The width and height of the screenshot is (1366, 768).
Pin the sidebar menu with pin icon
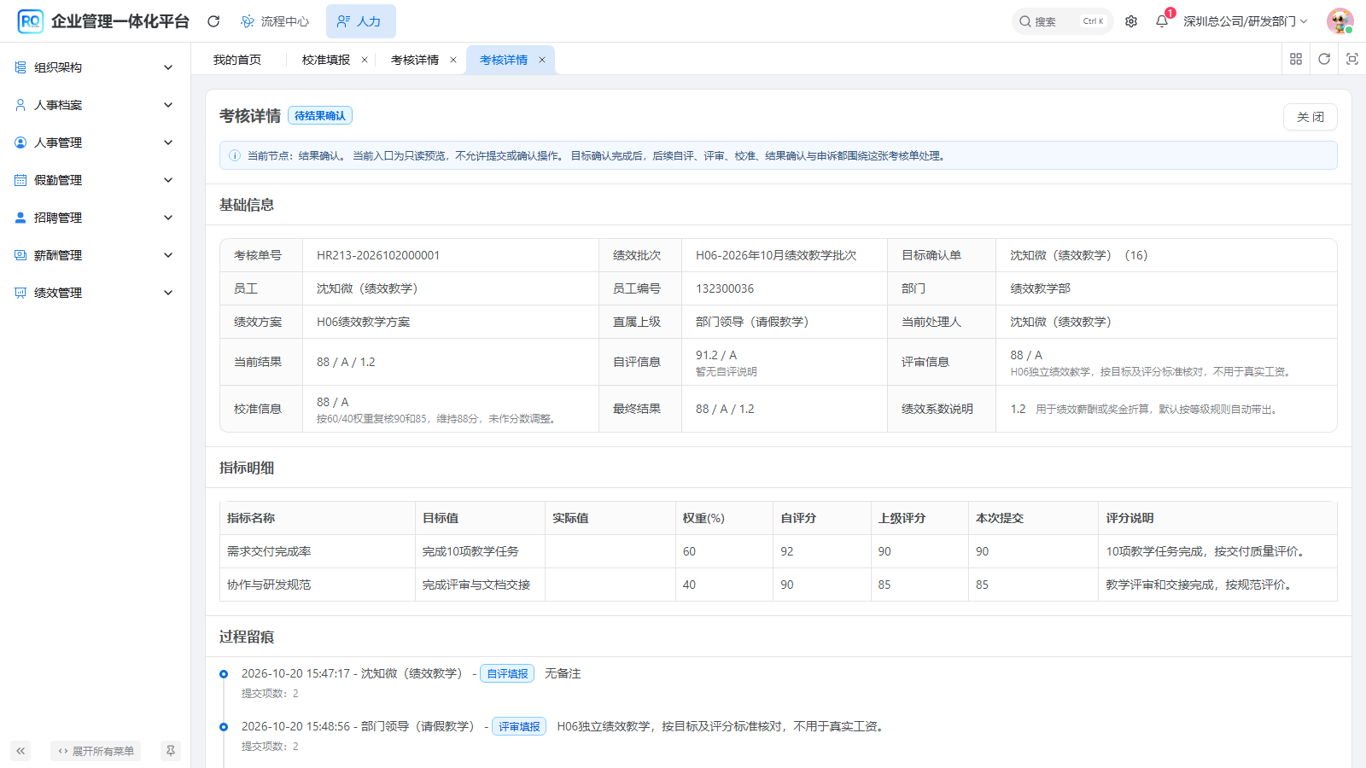click(171, 751)
